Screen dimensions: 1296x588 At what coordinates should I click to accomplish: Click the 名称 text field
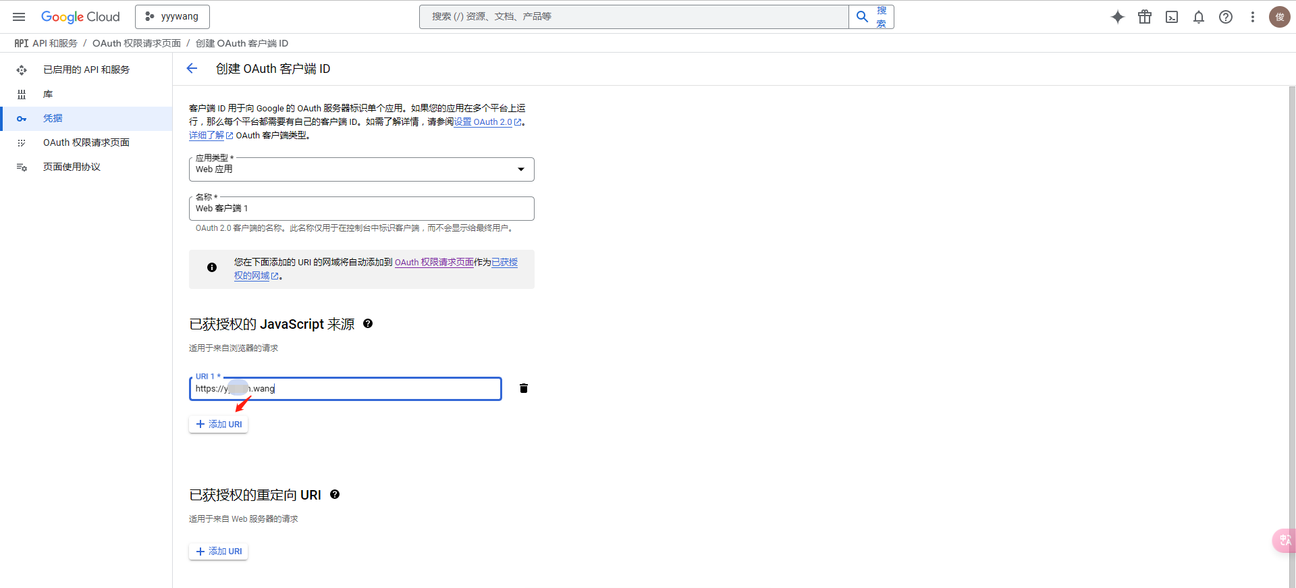tap(362, 209)
